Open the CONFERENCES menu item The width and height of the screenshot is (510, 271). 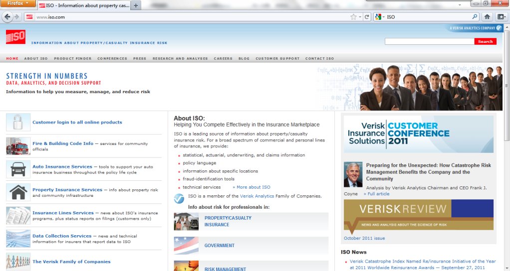(112, 58)
